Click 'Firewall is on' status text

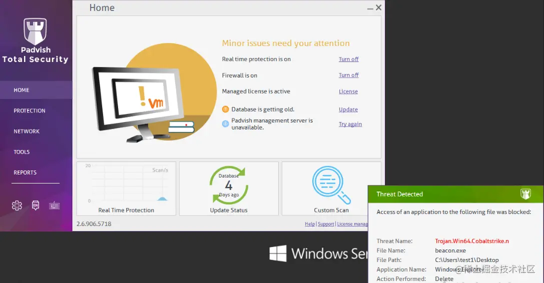[x=239, y=75]
